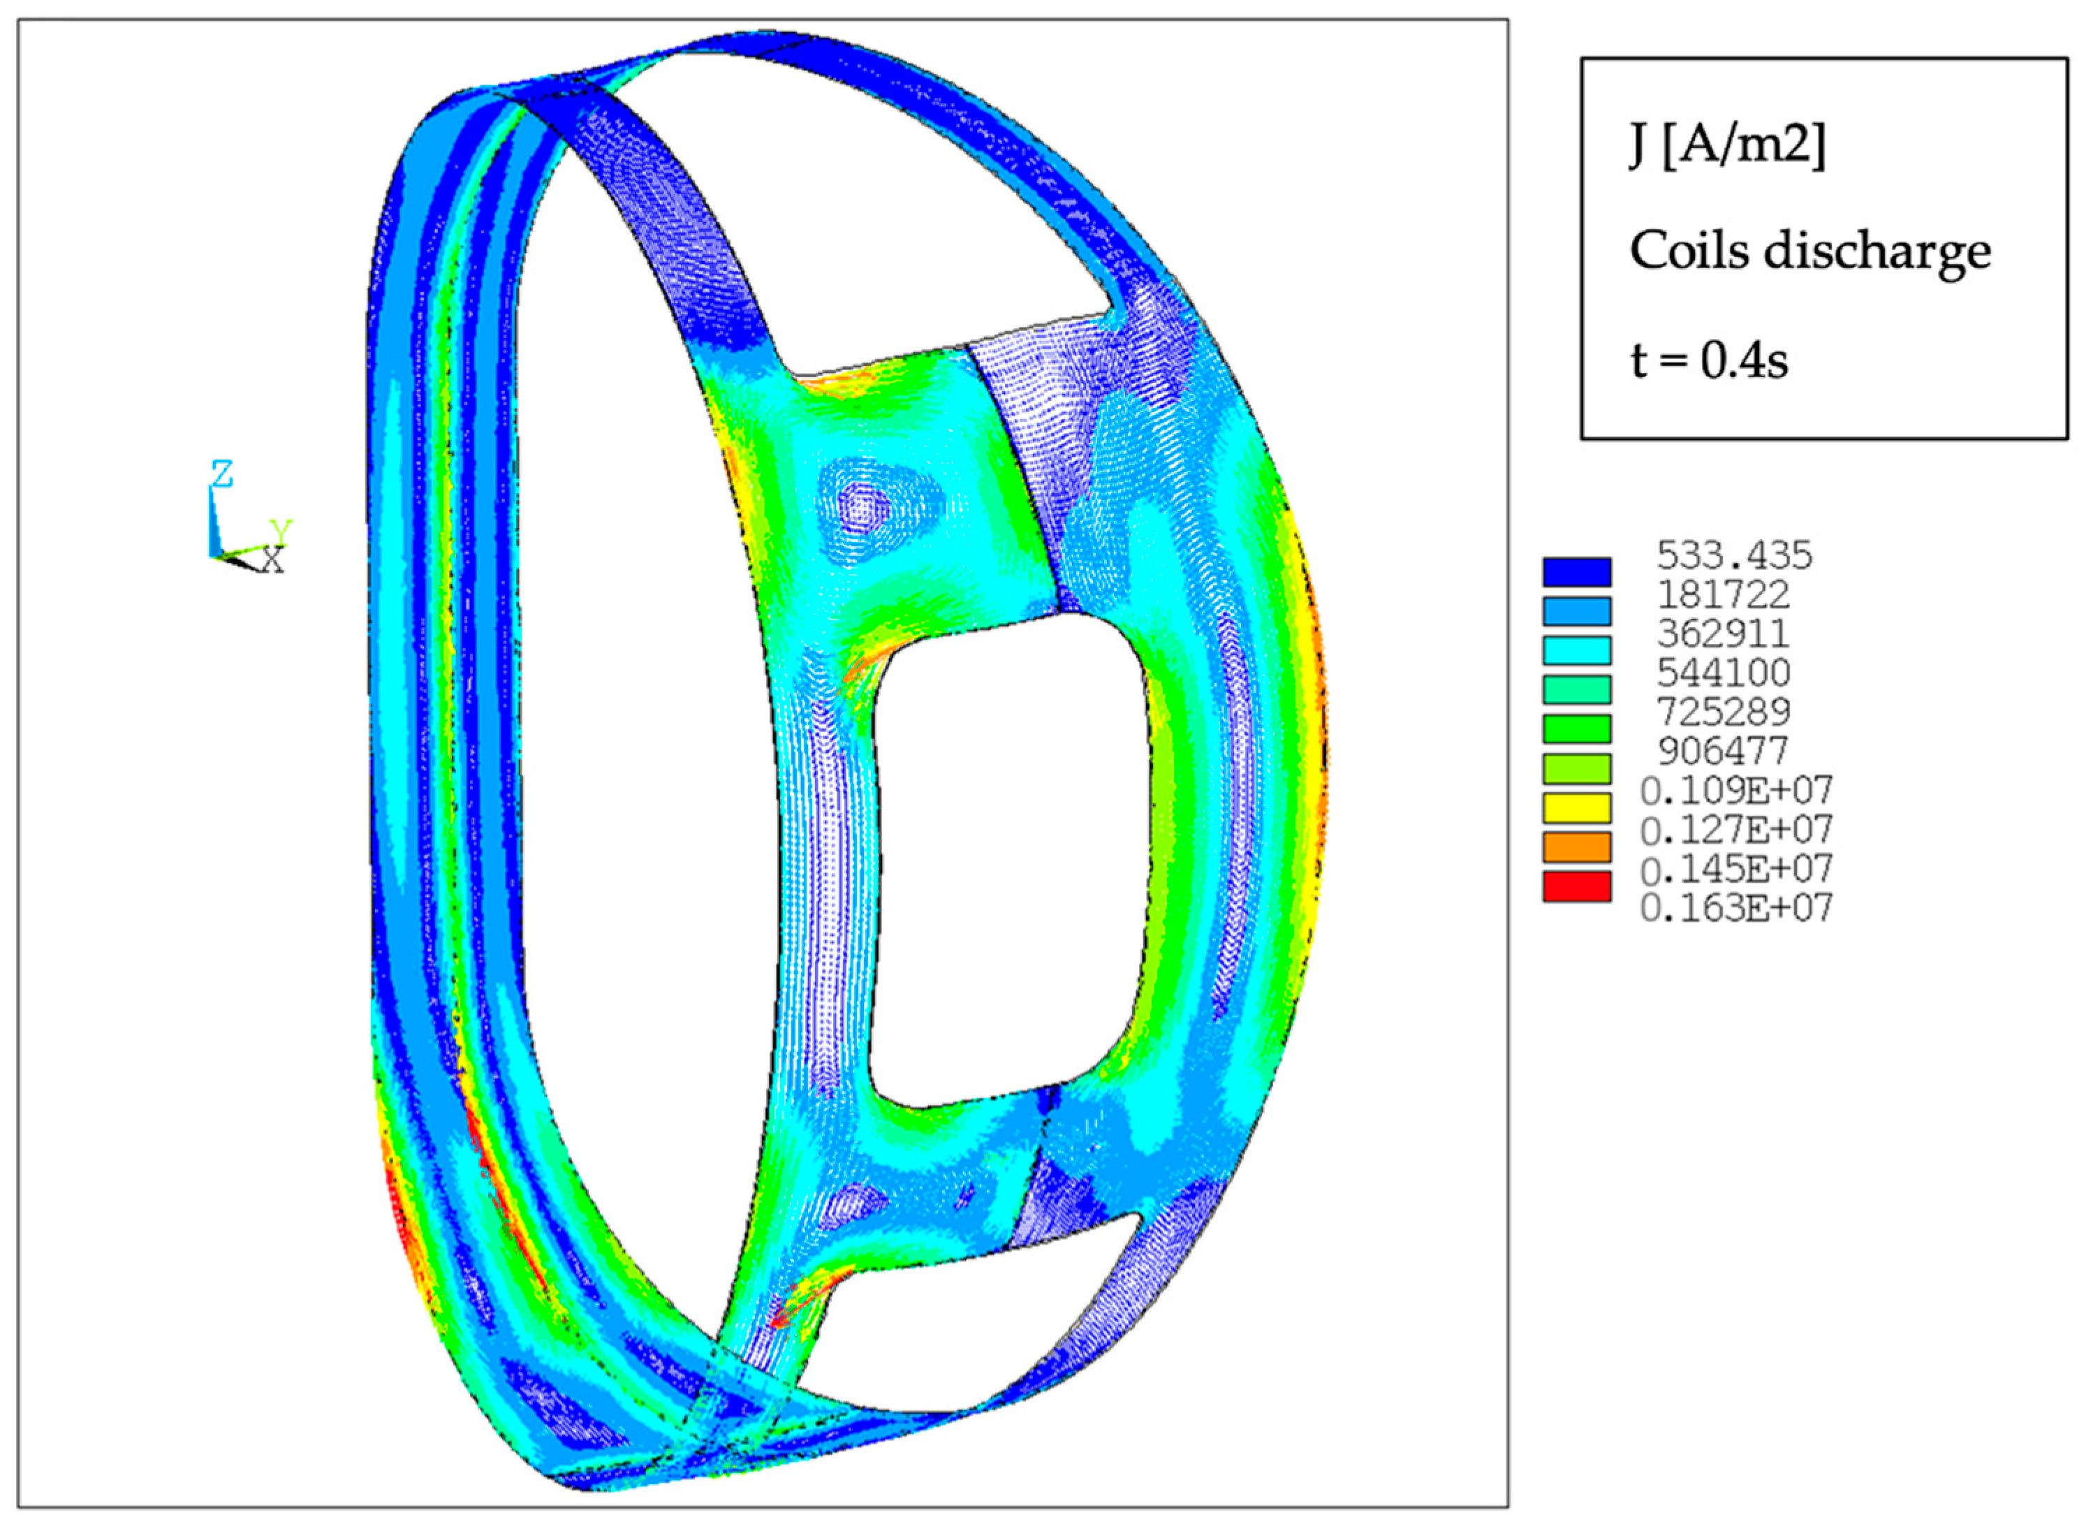
Task: Click the Z axis label
Action: click(x=221, y=475)
